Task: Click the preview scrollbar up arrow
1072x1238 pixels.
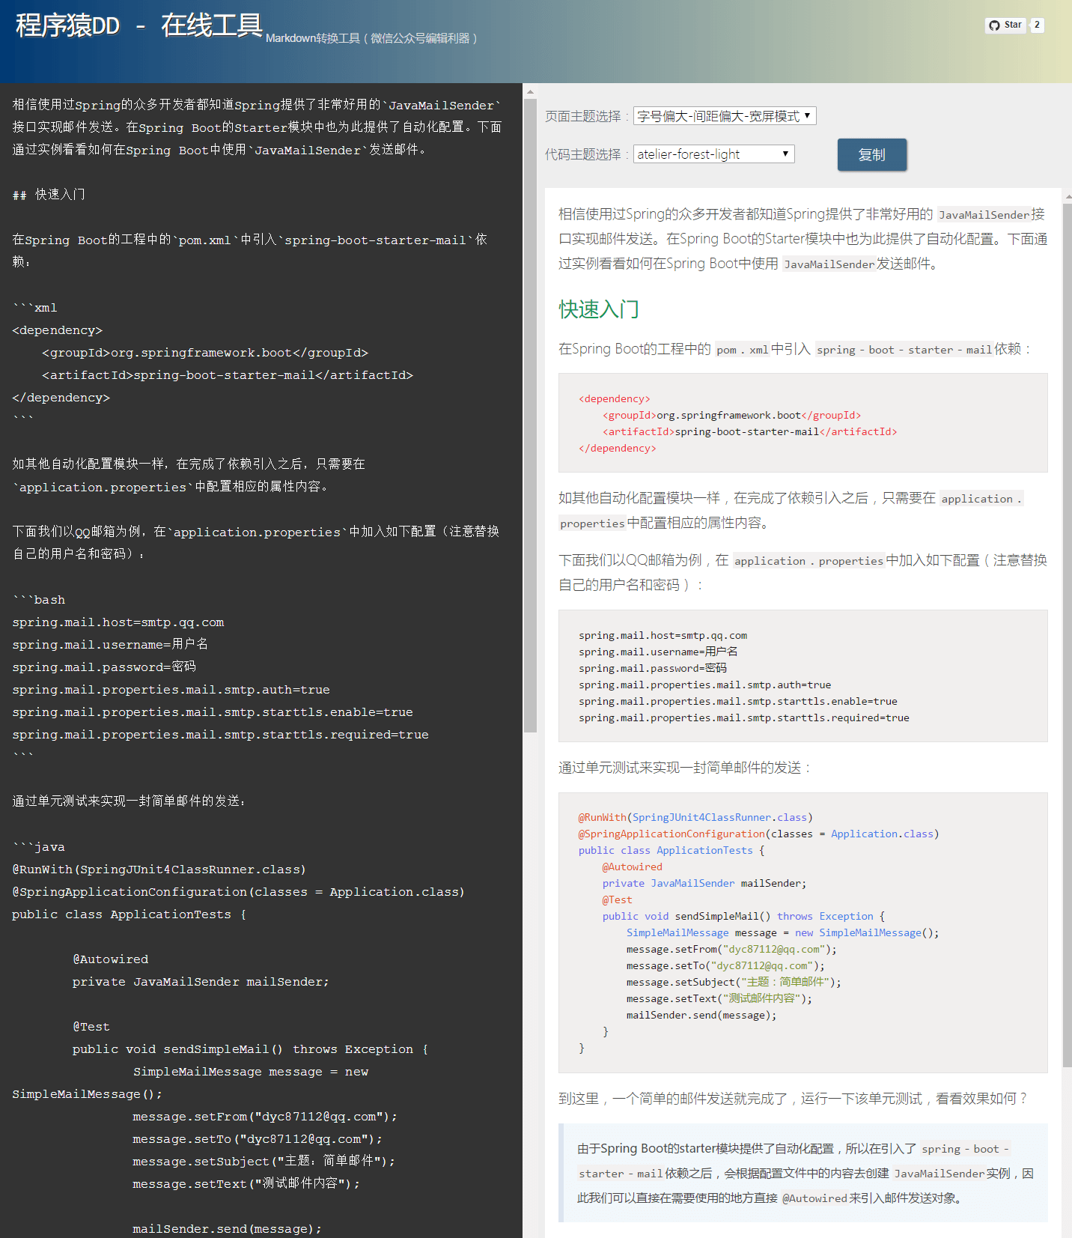Action: pyautogui.click(x=1067, y=195)
